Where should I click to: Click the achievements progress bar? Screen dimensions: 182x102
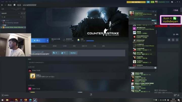click(x=90, y=41)
